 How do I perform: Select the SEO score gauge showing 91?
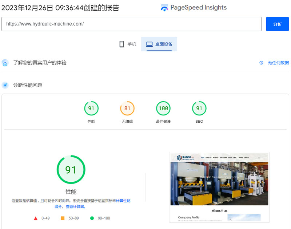199,108
